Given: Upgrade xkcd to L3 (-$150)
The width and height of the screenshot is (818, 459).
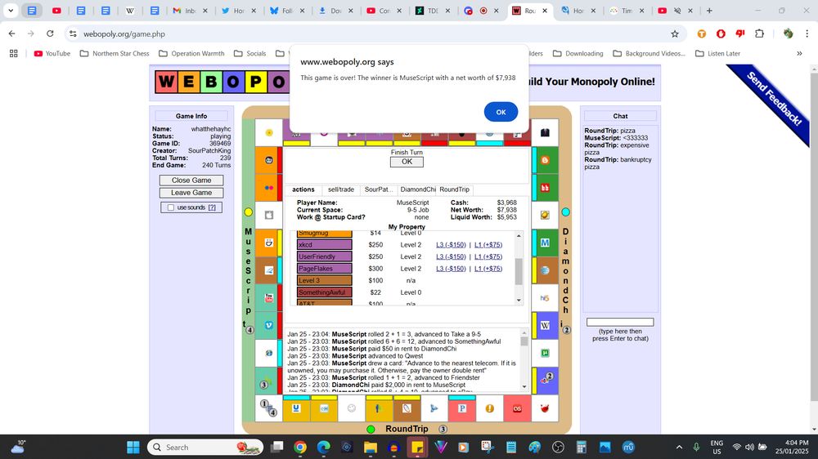Looking at the screenshot, I should [x=451, y=245].
